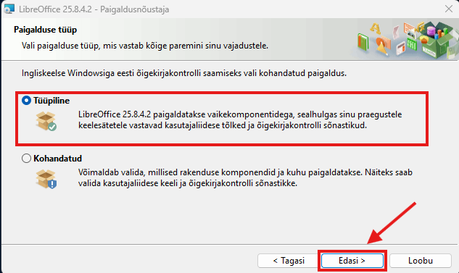Select the Kohandatud installation radio button
Image resolution: width=459 pixels, height=273 pixels.
(26, 159)
